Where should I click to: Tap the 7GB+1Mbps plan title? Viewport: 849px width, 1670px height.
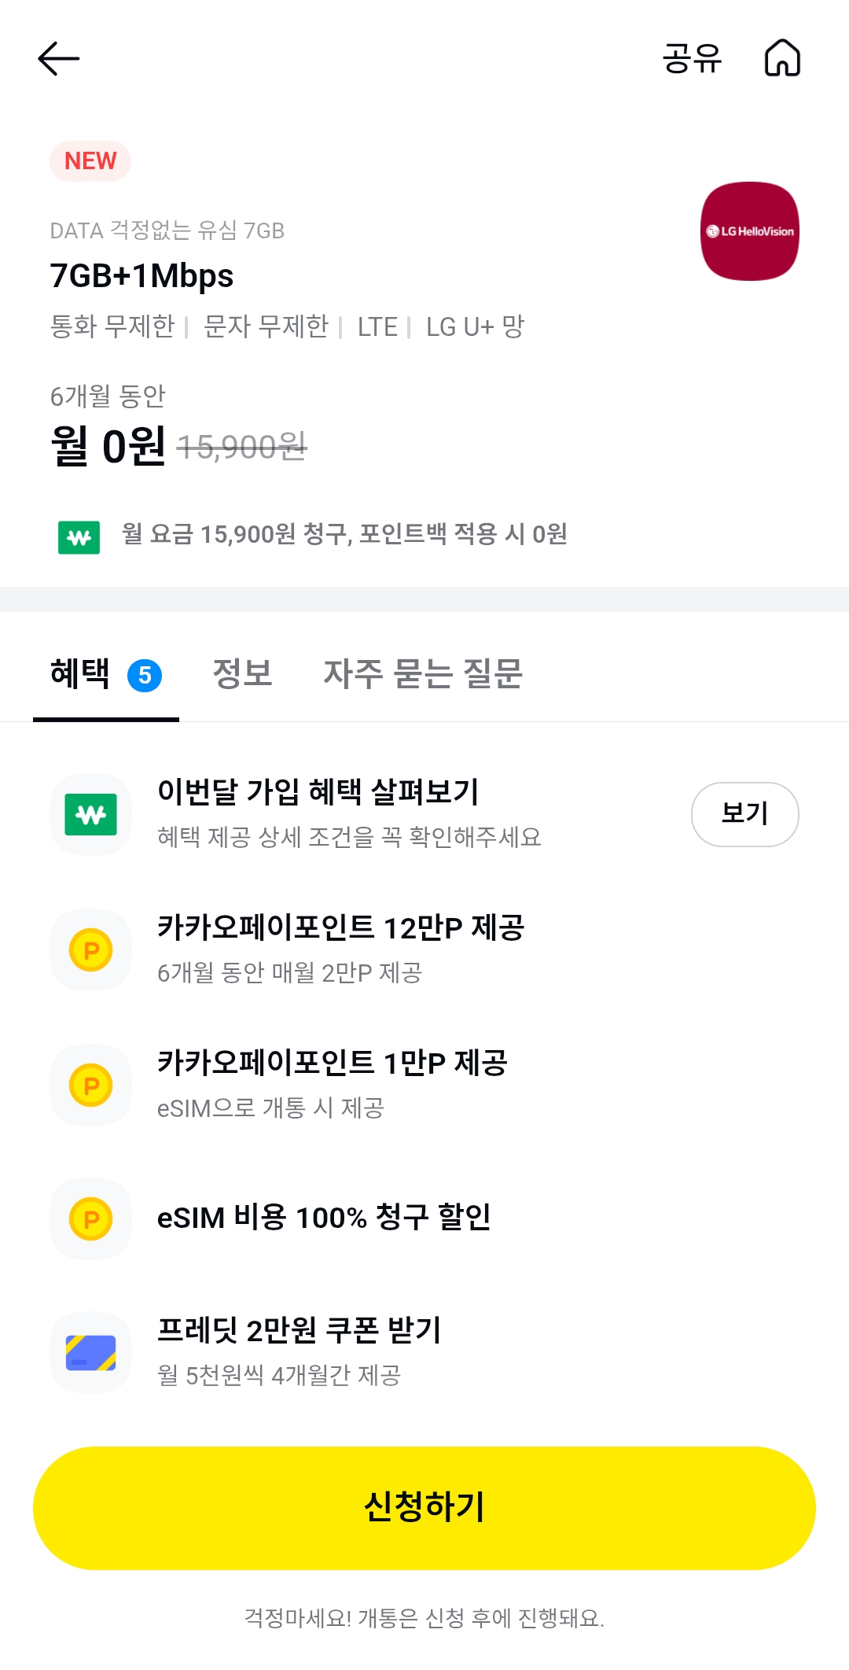141,276
